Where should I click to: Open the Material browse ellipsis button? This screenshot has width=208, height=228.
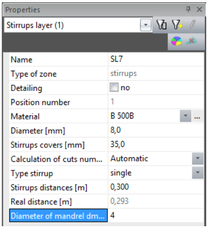[x=198, y=116]
